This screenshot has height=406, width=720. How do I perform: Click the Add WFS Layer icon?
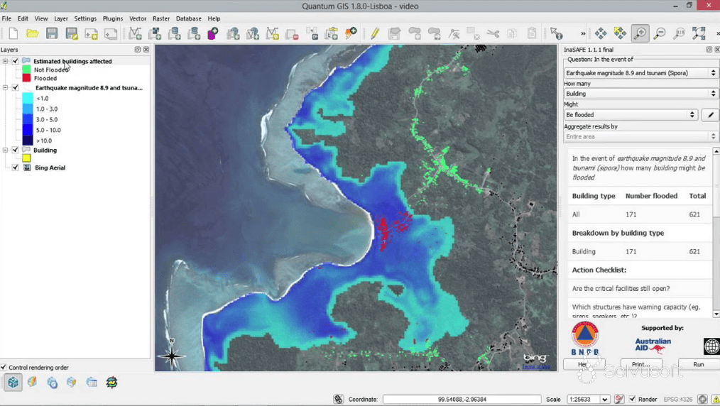pyautogui.click(x=253, y=33)
